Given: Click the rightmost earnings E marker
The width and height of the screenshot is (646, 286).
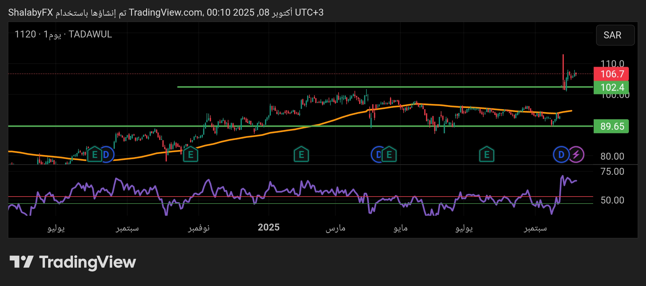Looking at the screenshot, I should pos(487,154).
